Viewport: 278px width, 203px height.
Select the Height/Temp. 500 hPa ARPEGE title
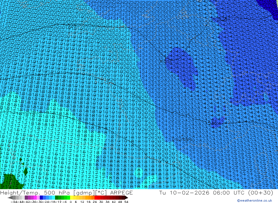[66, 192]
